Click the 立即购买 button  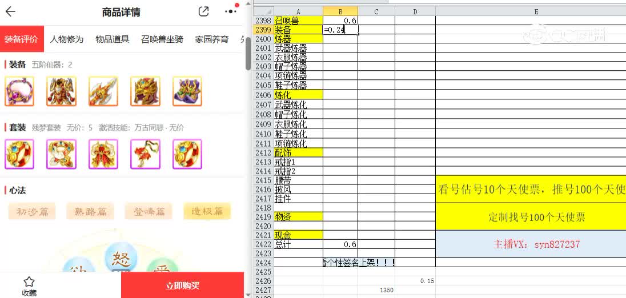[x=182, y=285]
